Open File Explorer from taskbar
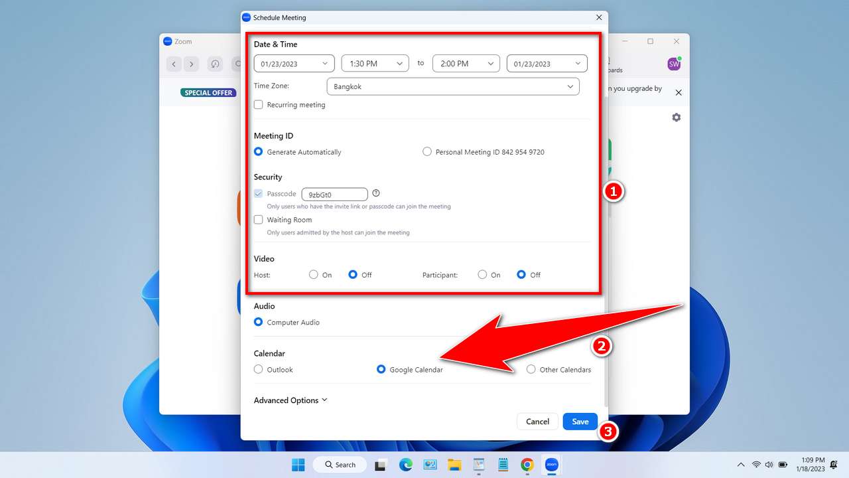The height and width of the screenshot is (478, 849). pyautogui.click(x=454, y=465)
